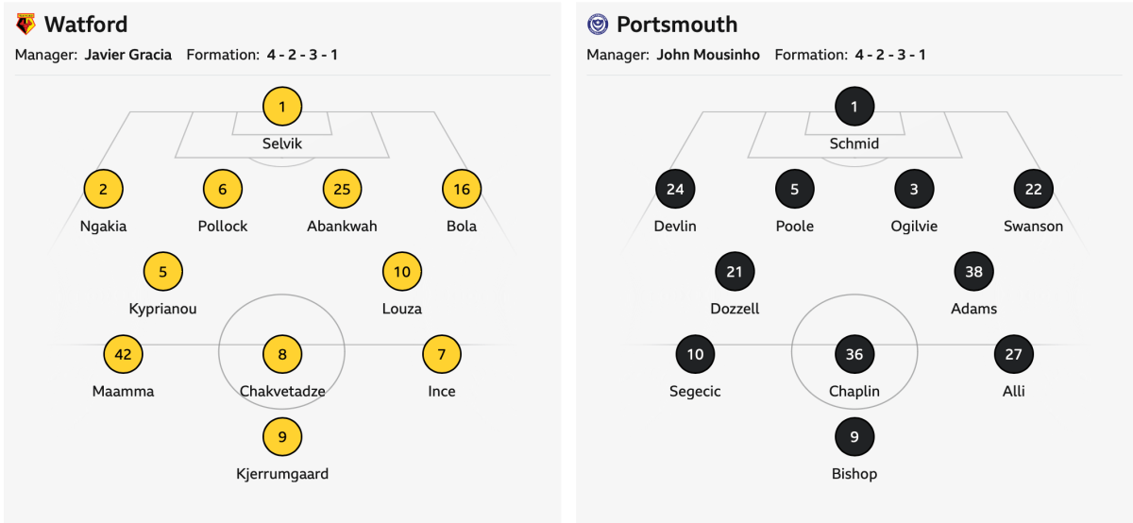1133x523 pixels.
Task: Select Chaplin's number 36 badge
Action: pos(854,355)
